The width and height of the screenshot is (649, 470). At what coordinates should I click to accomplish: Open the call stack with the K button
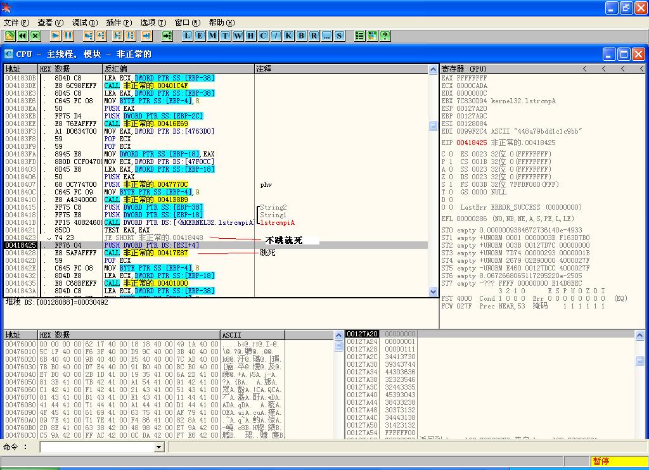[288, 36]
